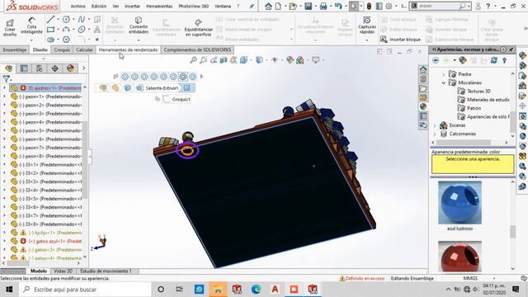528x297 pixels.
Task: Open the Archivo menu
Action: [78, 6]
